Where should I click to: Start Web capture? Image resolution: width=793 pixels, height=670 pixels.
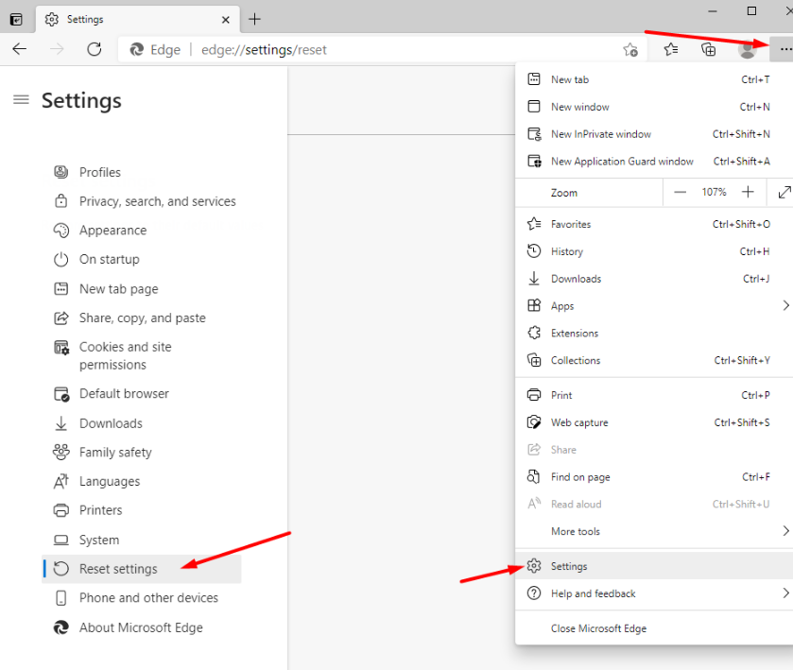click(x=653, y=422)
